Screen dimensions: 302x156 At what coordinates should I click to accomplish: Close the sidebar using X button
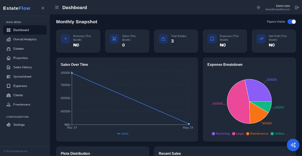(x=43, y=8)
